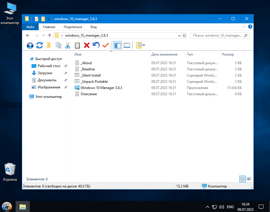Click the red X Delete toolbar icon

(87, 45)
